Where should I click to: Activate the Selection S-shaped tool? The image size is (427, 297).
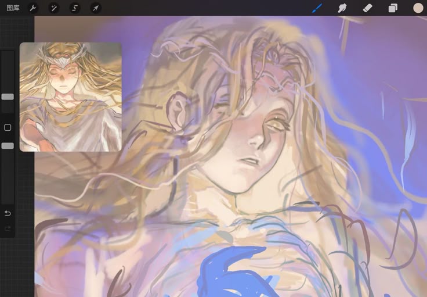tap(75, 8)
